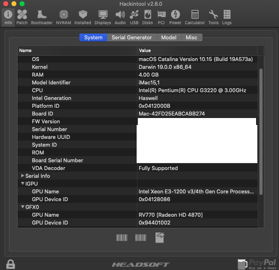Click the padlock icon at bottom left
The width and height of the screenshot is (279, 270).
coord(11,264)
